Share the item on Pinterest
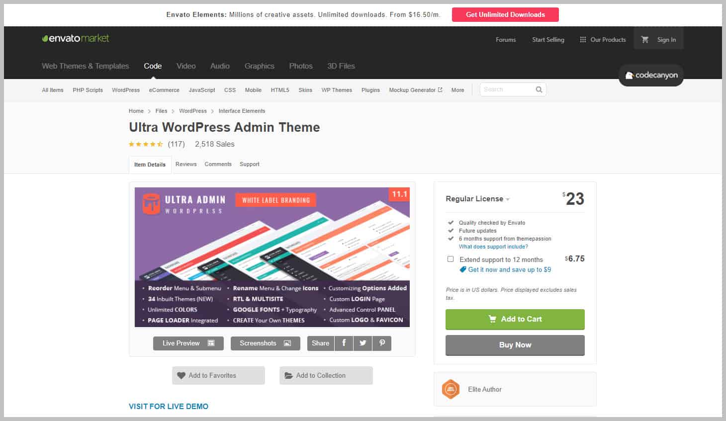 pyautogui.click(x=382, y=343)
